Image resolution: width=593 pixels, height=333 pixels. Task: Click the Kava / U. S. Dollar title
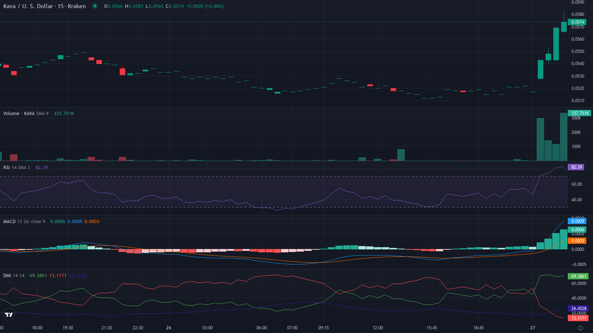click(44, 6)
